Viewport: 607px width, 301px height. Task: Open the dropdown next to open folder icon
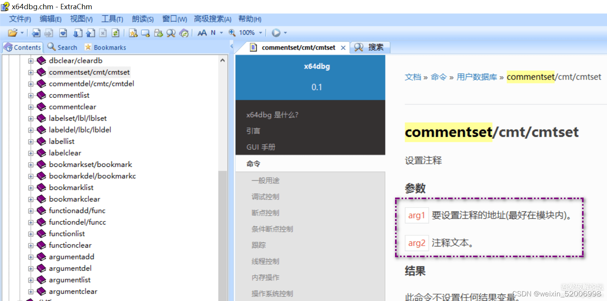click(22, 33)
